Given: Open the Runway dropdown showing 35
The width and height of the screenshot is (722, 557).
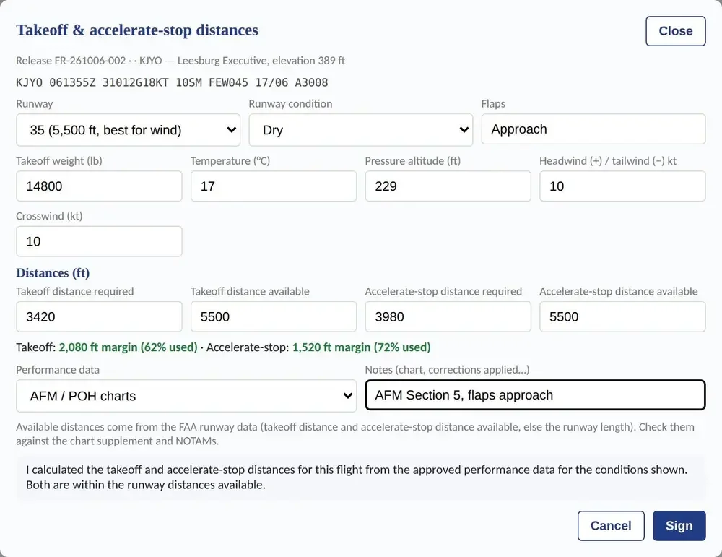Looking at the screenshot, I should tap(128, 130).
